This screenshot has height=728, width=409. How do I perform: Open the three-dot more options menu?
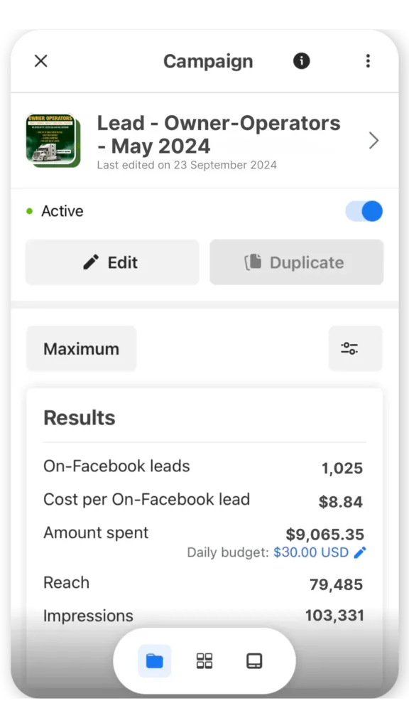click(368, 61)
